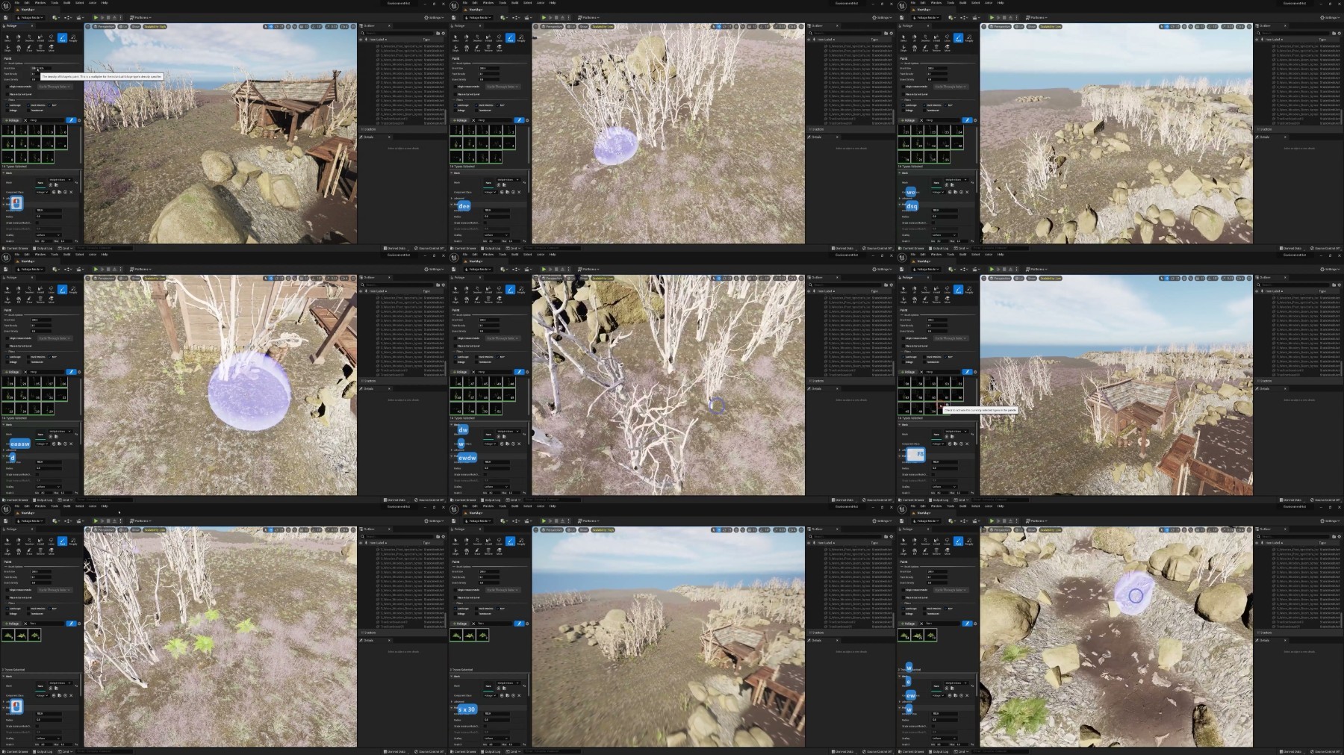Maximize the viewport icon in bottom-right editor

click(x=1248, y=529)
